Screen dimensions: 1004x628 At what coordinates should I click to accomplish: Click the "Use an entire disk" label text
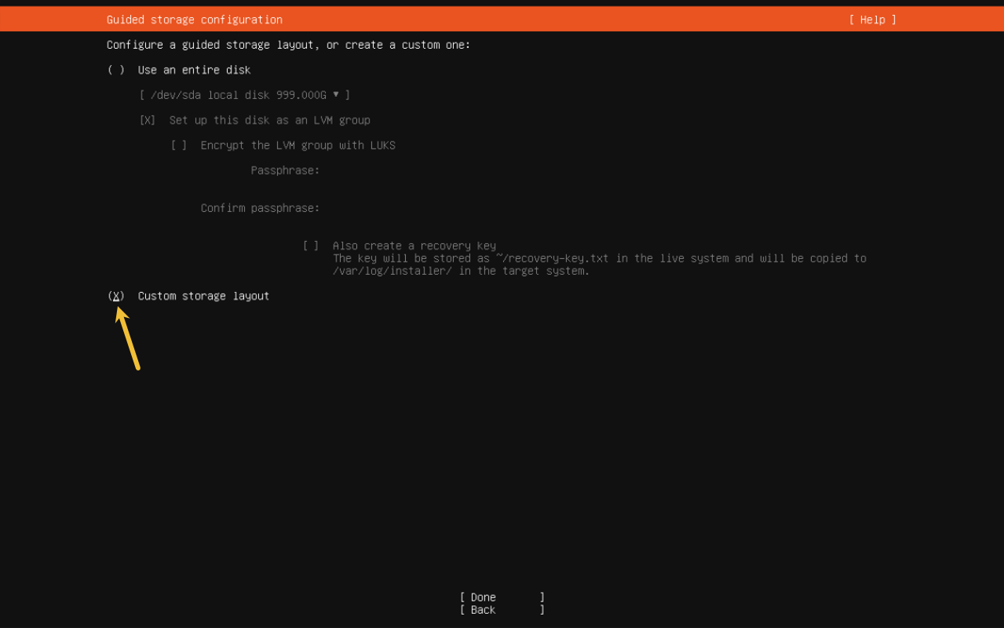tap(194, 70)
